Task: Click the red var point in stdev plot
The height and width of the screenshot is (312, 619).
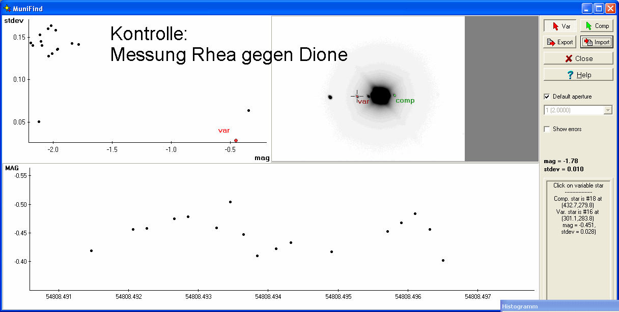Action: [236, 140]
